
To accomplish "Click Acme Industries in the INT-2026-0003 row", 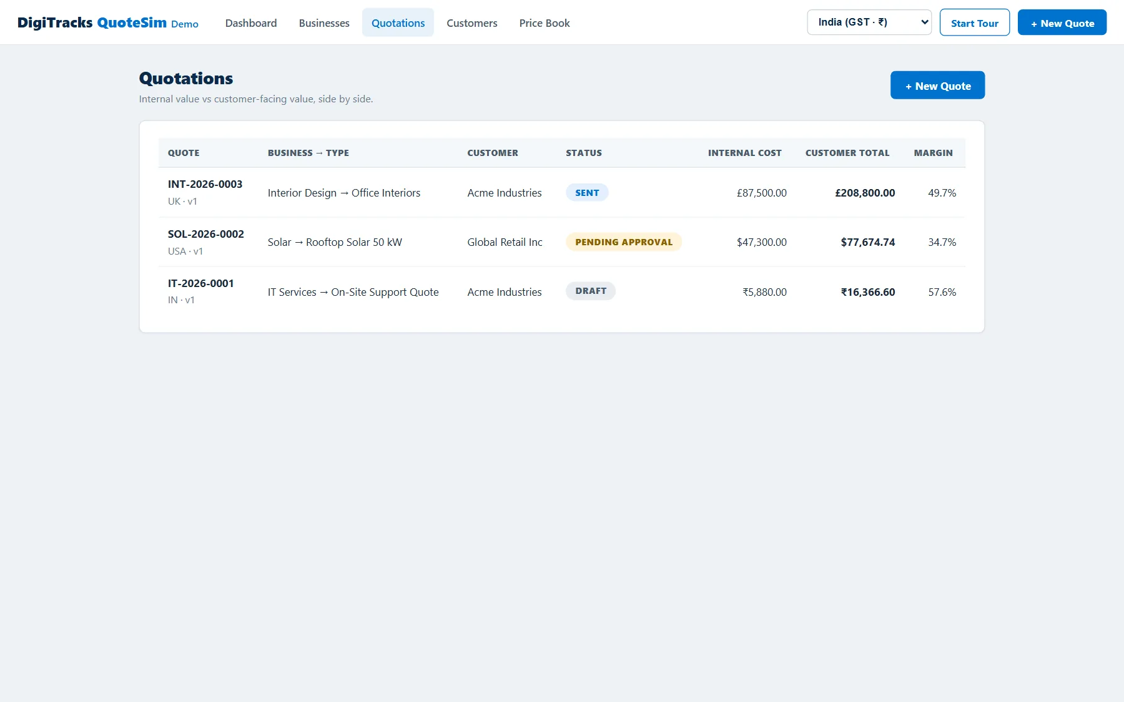I will pos(505,193).
